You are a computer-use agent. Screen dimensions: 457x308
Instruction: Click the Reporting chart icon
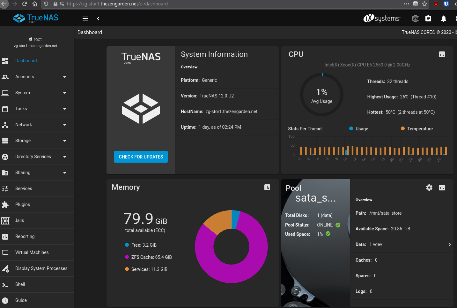tap(5, 236)
